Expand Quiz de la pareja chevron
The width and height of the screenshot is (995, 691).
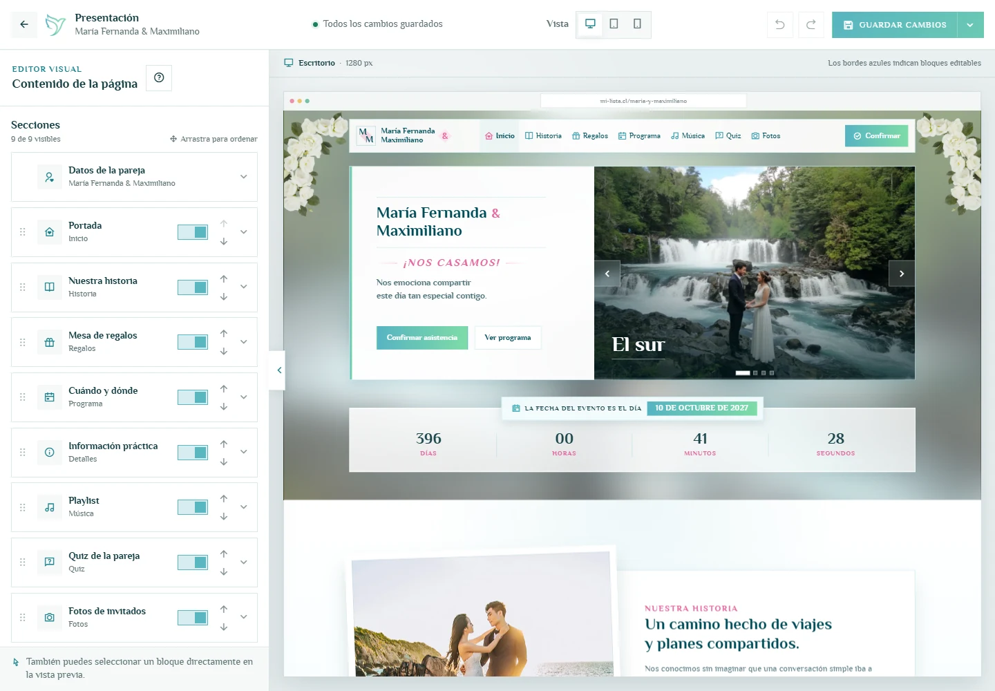tap(244, 562)
